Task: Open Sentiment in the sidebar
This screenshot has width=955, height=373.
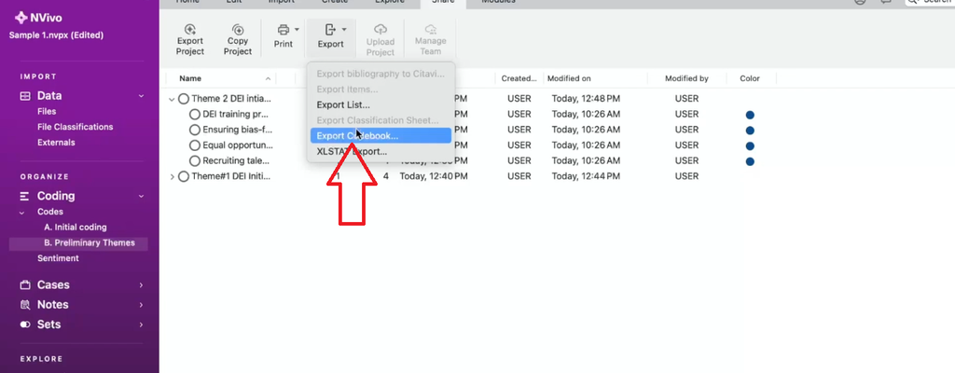Action: [58, 258]
